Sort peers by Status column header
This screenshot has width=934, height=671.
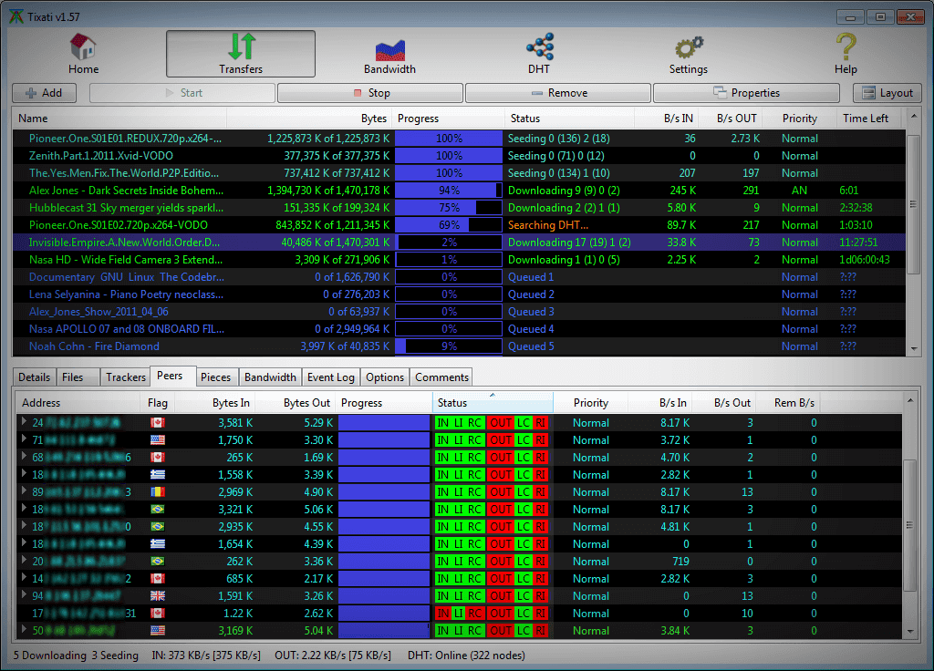[x=493, y=402]
